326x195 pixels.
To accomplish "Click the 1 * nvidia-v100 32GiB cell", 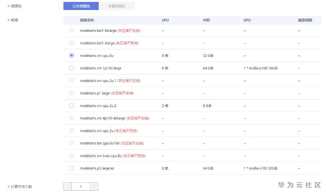I will (x=261, y=168).
